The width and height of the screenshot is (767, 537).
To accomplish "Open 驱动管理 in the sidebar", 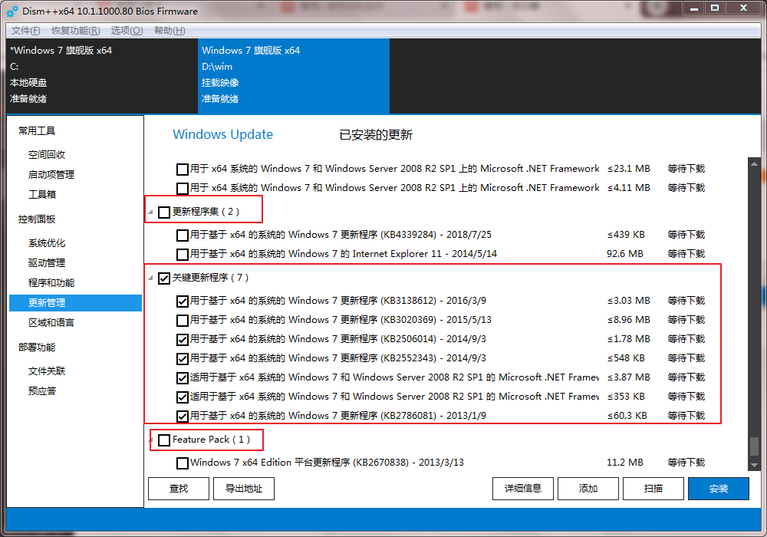I will click(47, 263).
